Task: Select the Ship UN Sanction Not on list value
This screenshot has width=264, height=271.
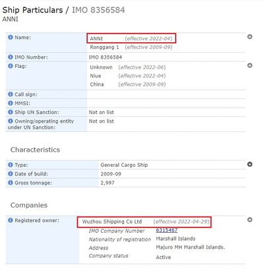Action: [101, 112]
